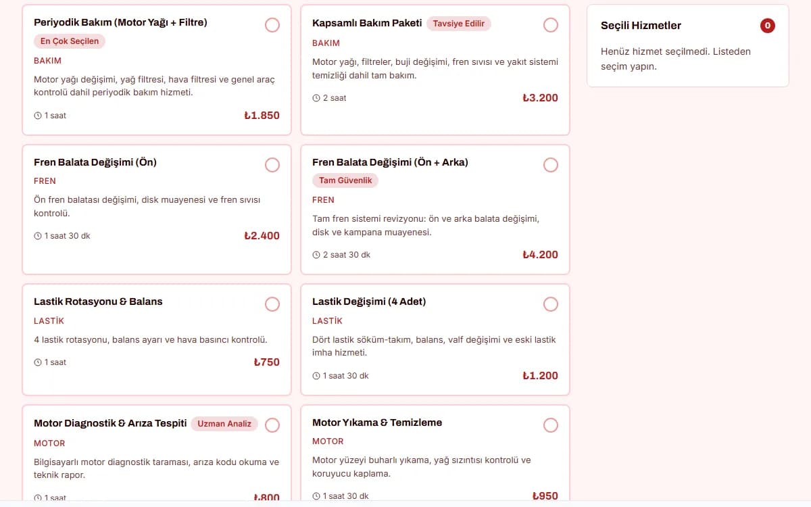This screenshot has height=507, width=811.
Task: Click clock icon beside 2 saat duration
Action: pos(316,98)
